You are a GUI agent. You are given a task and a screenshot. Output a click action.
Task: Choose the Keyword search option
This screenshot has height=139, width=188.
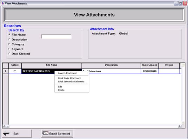click(x=9, y=49)
